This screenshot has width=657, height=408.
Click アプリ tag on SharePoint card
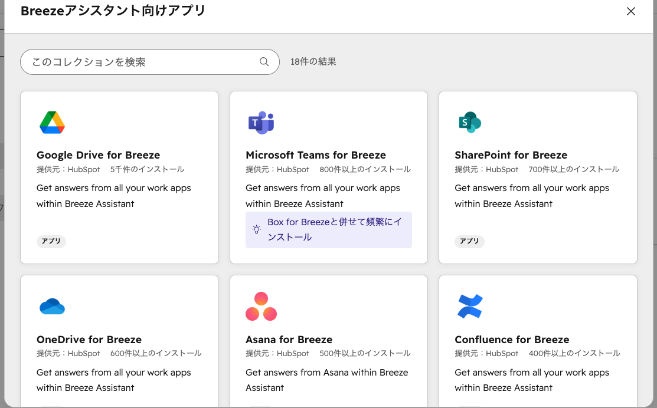click(x=469, y=242)
